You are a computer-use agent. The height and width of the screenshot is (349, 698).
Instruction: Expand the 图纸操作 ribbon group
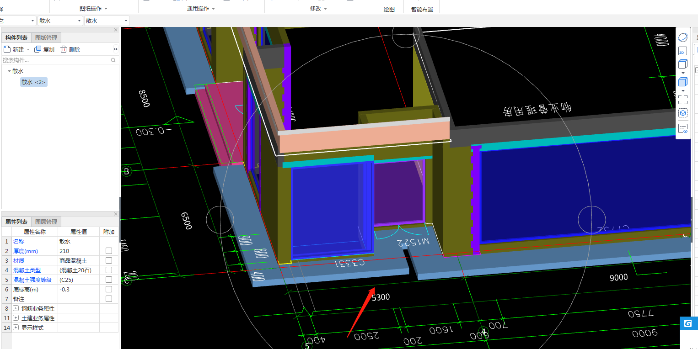pyautogui.click(x=93, y=9)
